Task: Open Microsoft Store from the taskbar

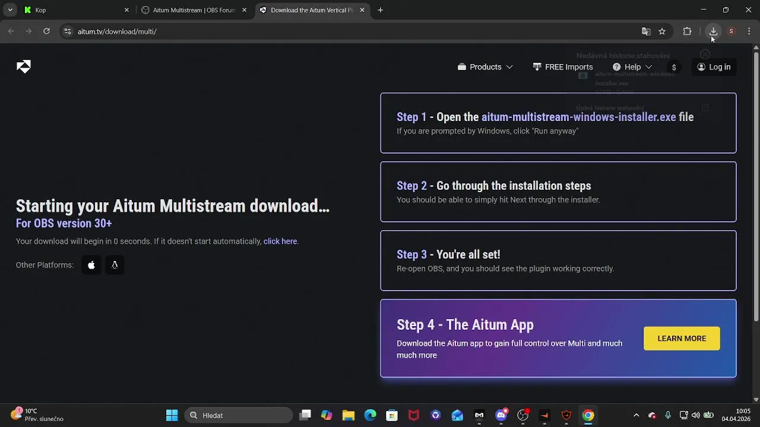Action: coord(392,415)
